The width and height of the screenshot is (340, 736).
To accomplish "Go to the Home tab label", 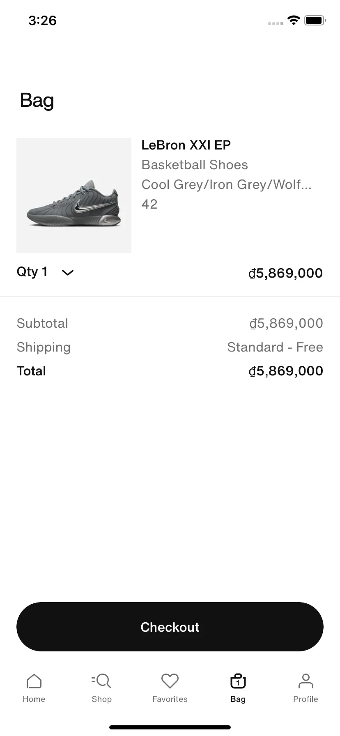I will (34, 699).
